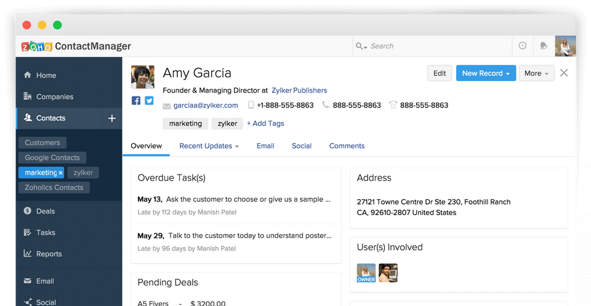Open recent items clock icon

523,46
